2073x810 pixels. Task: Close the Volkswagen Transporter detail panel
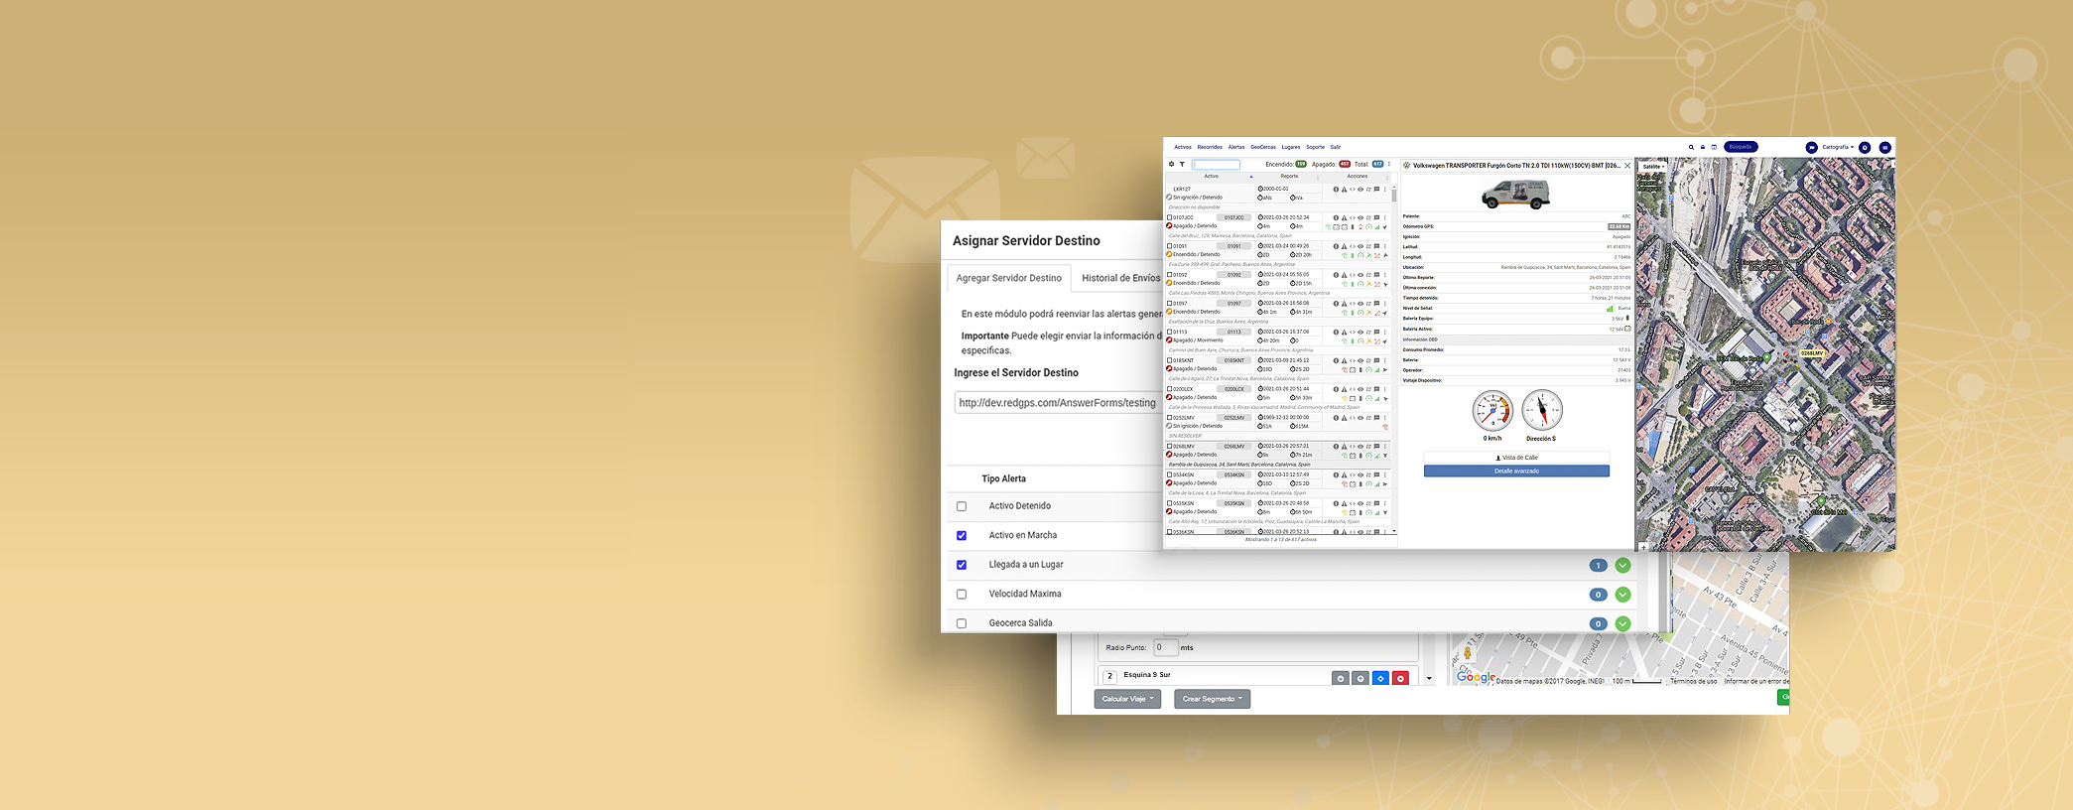(1626, 166)
